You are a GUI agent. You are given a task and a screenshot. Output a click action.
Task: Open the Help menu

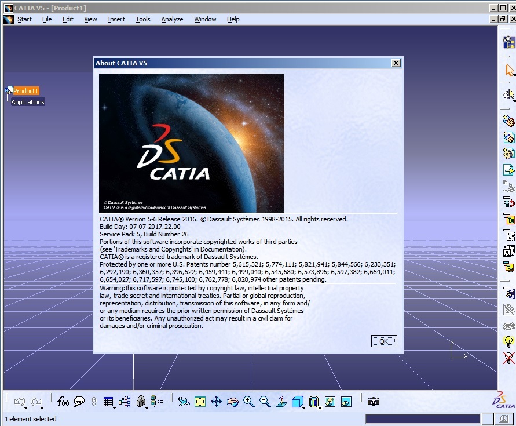233,19
